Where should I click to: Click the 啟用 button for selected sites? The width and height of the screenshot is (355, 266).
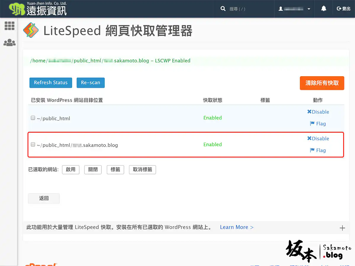coord(71,170)
